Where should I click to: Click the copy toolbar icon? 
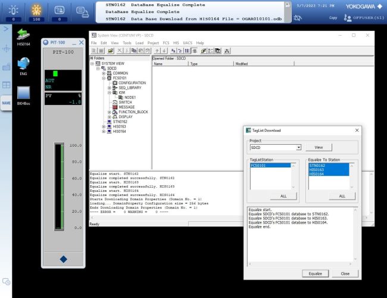point(134,51)
